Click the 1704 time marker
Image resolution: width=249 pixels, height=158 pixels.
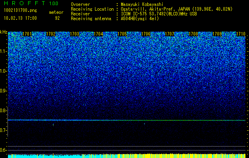point(99,34)
